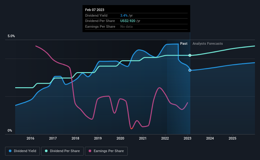Toggle the Dividend Yield legend button
Image resolution: width=260 pixels, height=160 pixels.
(x=22, y=151)
